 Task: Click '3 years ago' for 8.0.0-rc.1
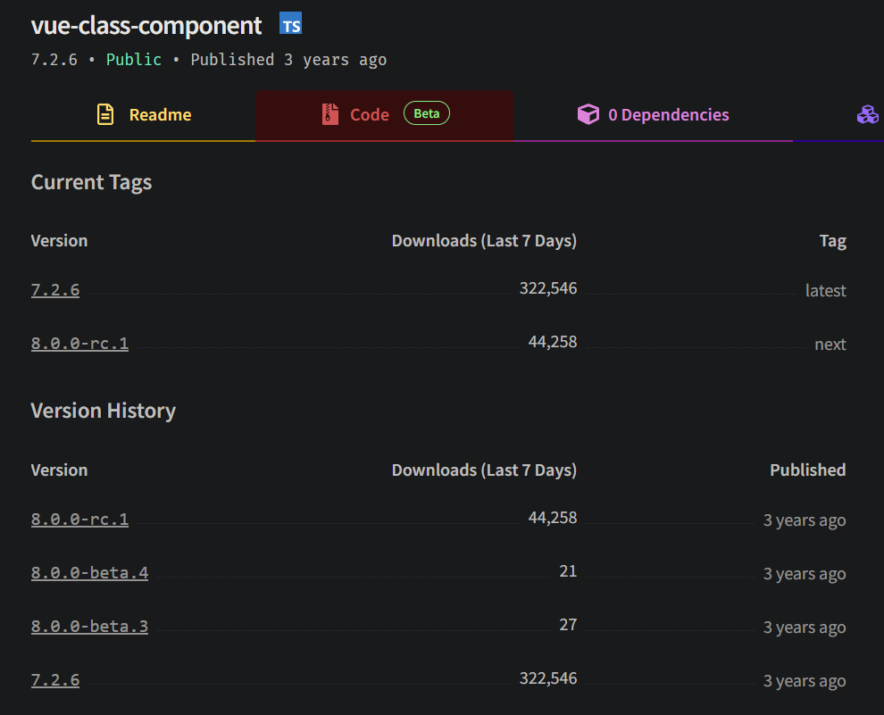pos(805,520)
